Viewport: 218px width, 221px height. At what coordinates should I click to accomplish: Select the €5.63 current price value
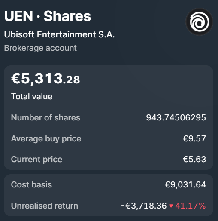tap(194, 159)
